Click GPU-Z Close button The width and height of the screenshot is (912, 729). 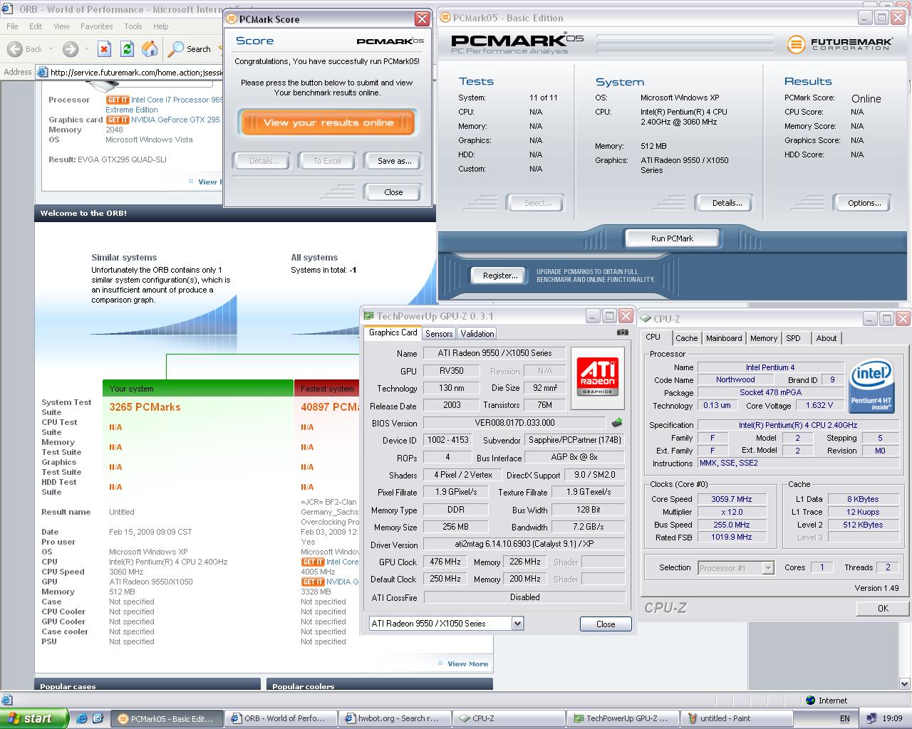tap(606, 624)
